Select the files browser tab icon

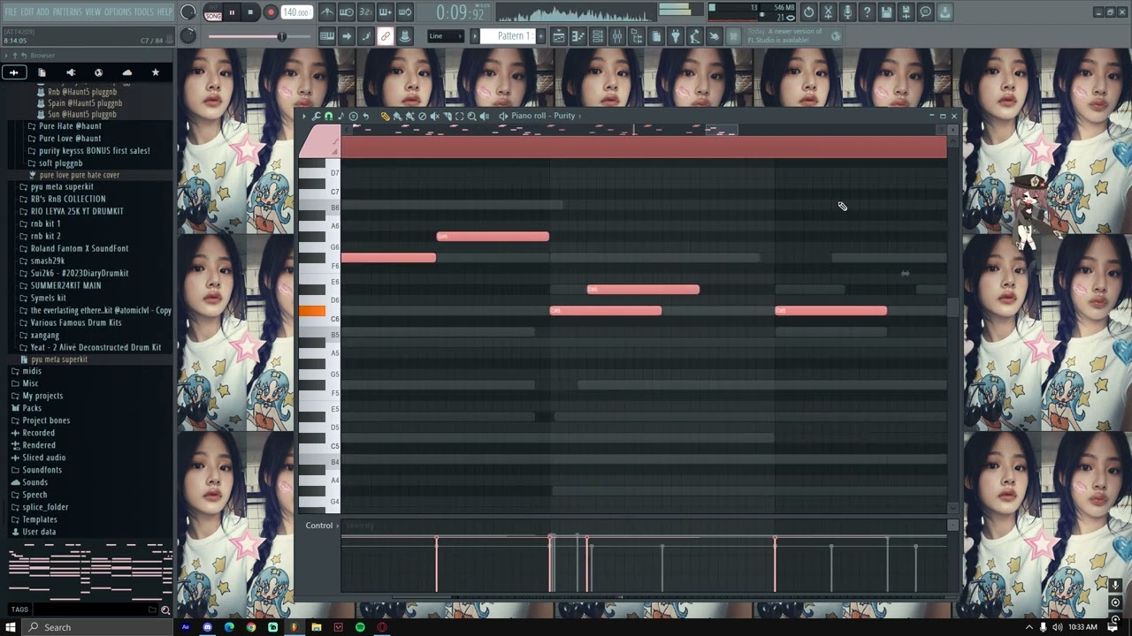click(42, 72)
